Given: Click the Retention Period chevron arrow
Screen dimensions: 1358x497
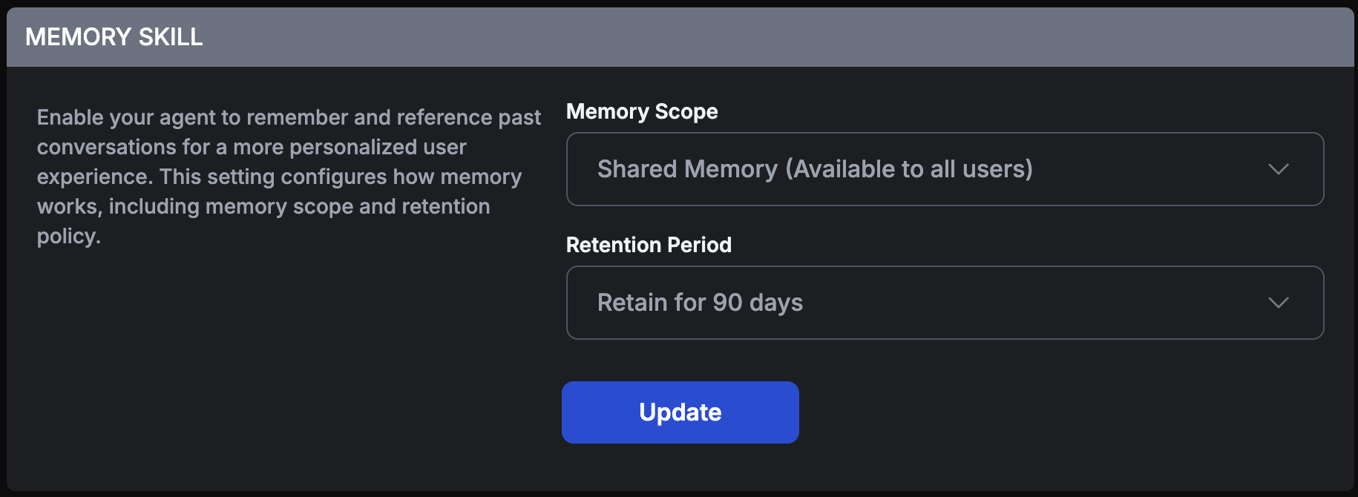Looking at the screenshot, I should [1278, 303].
